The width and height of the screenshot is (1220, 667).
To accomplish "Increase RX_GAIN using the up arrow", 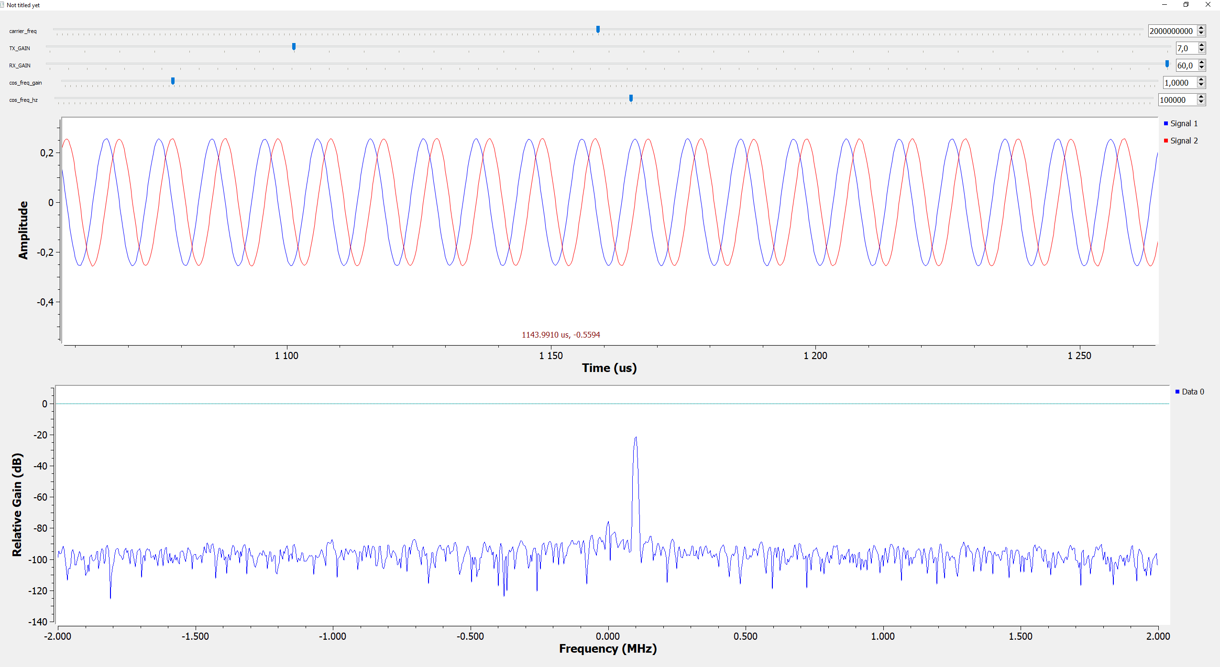I will click(1201, 63).
